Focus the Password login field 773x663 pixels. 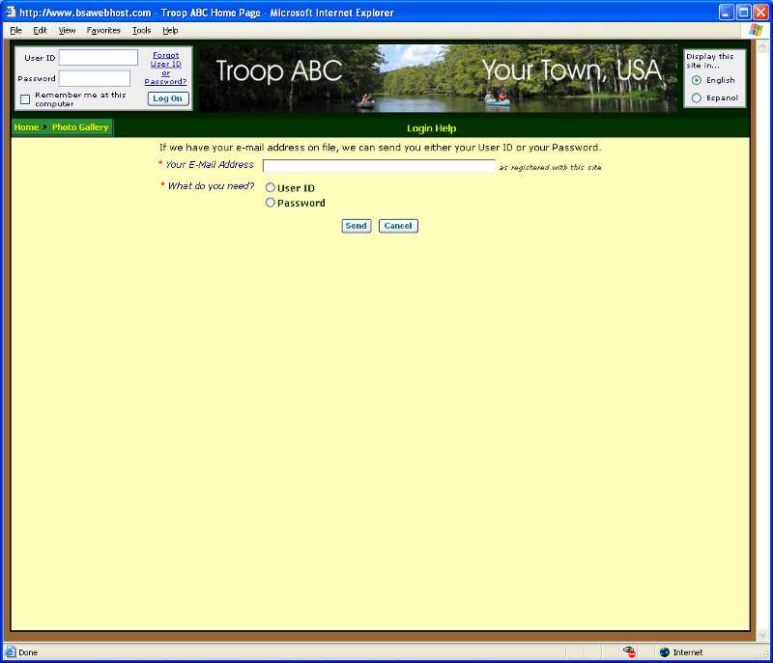tap(95, 78)
